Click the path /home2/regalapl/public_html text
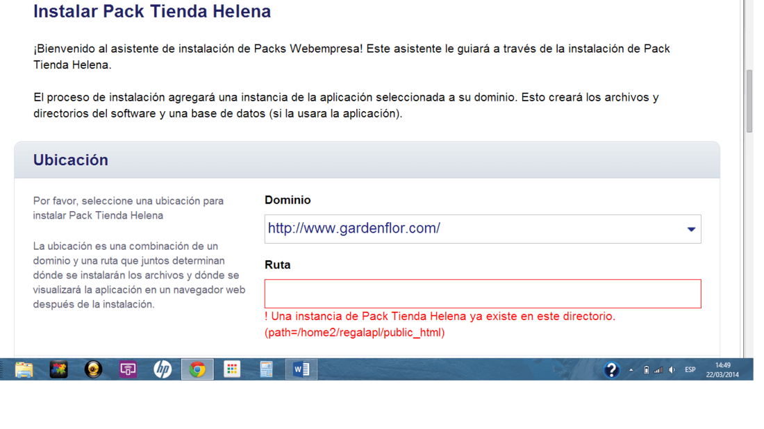 (355, 333)
